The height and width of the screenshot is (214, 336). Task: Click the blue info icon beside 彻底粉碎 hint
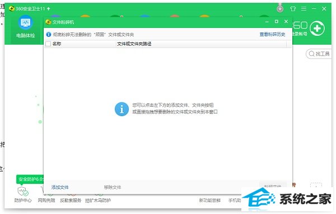tap(49, 34)
